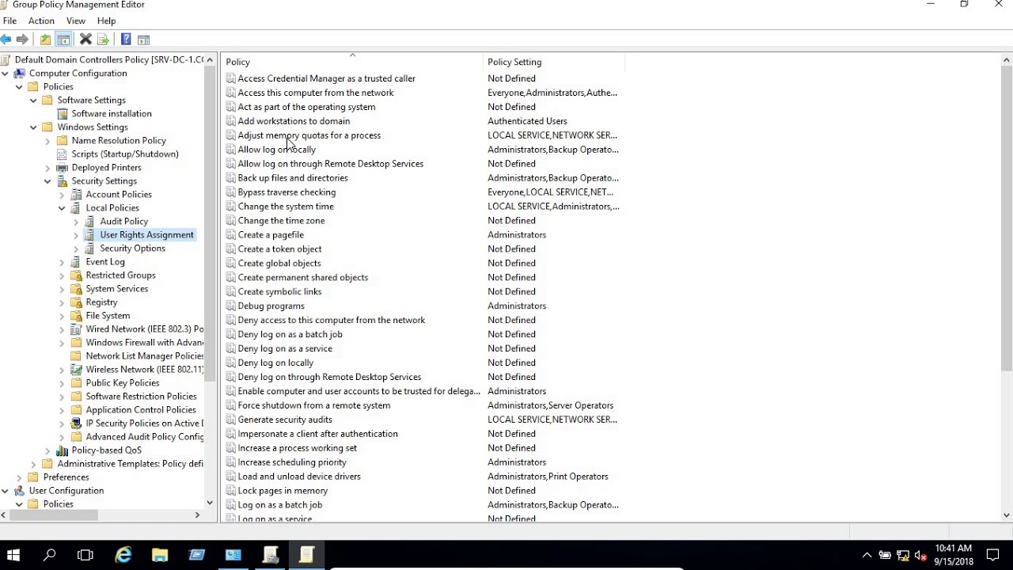The image size is (1013, 570).
Task: Select Force shutdown from a remote system
Action: (314, 405)
